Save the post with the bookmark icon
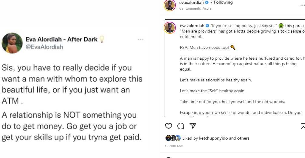305x158 pixels. click(303, 126)
